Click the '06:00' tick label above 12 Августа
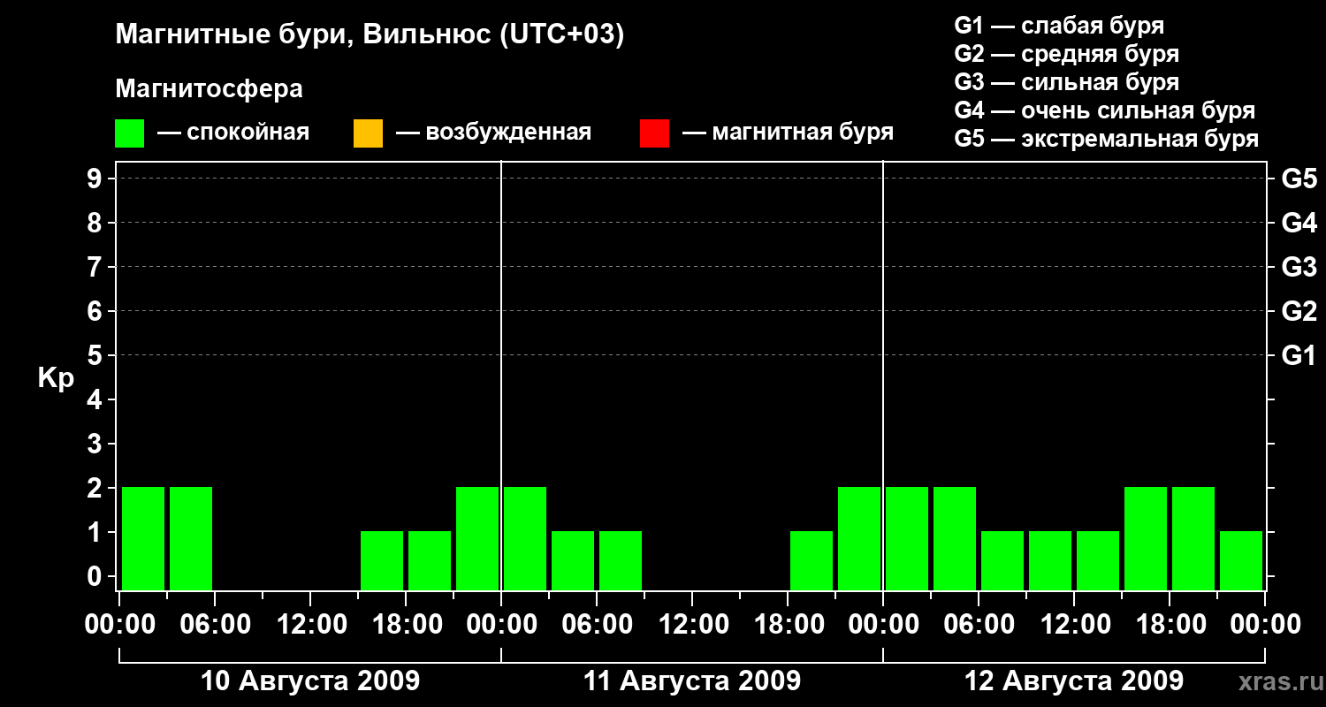Image resolution: width=1326 pixels, height=707 pixels. click(979, 625)
